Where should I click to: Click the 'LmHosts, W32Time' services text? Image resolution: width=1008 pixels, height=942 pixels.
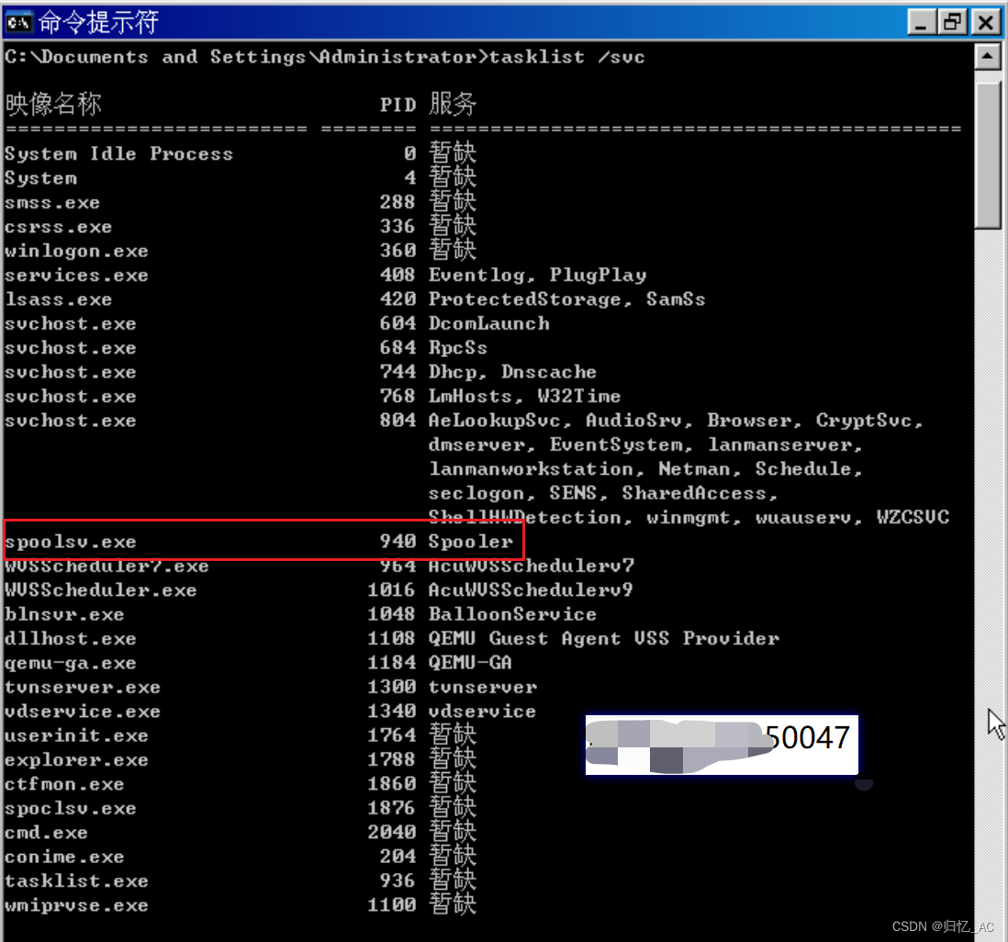pyautogui.click(x=524, y=396)
